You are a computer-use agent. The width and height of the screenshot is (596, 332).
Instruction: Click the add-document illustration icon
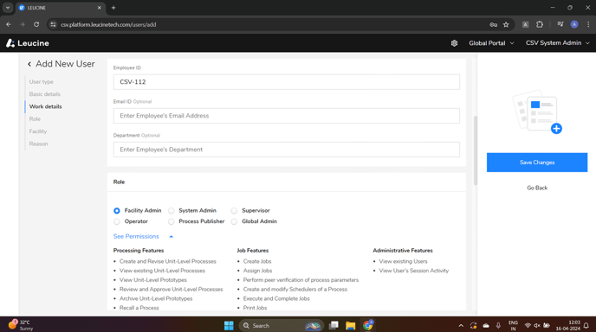click(x=537, y=112)
